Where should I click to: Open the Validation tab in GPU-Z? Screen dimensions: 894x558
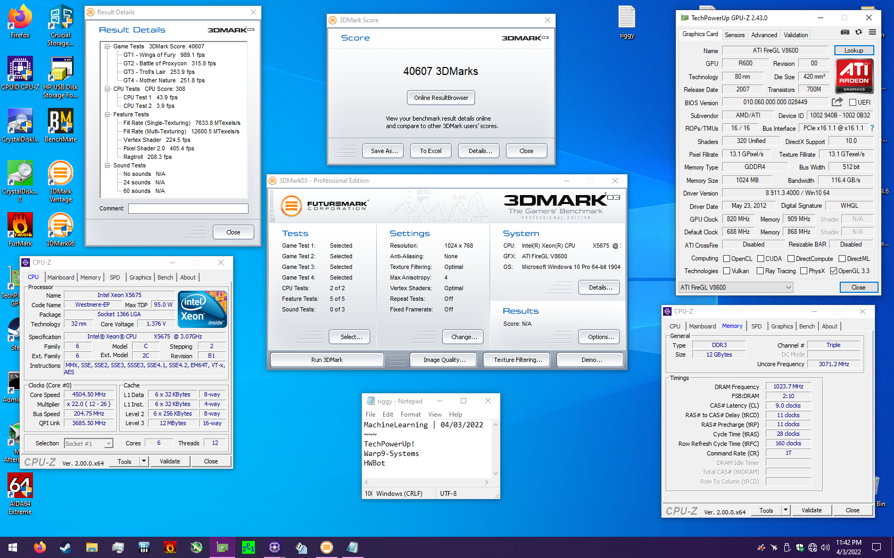pyautogui.click(x=796, y=35)
